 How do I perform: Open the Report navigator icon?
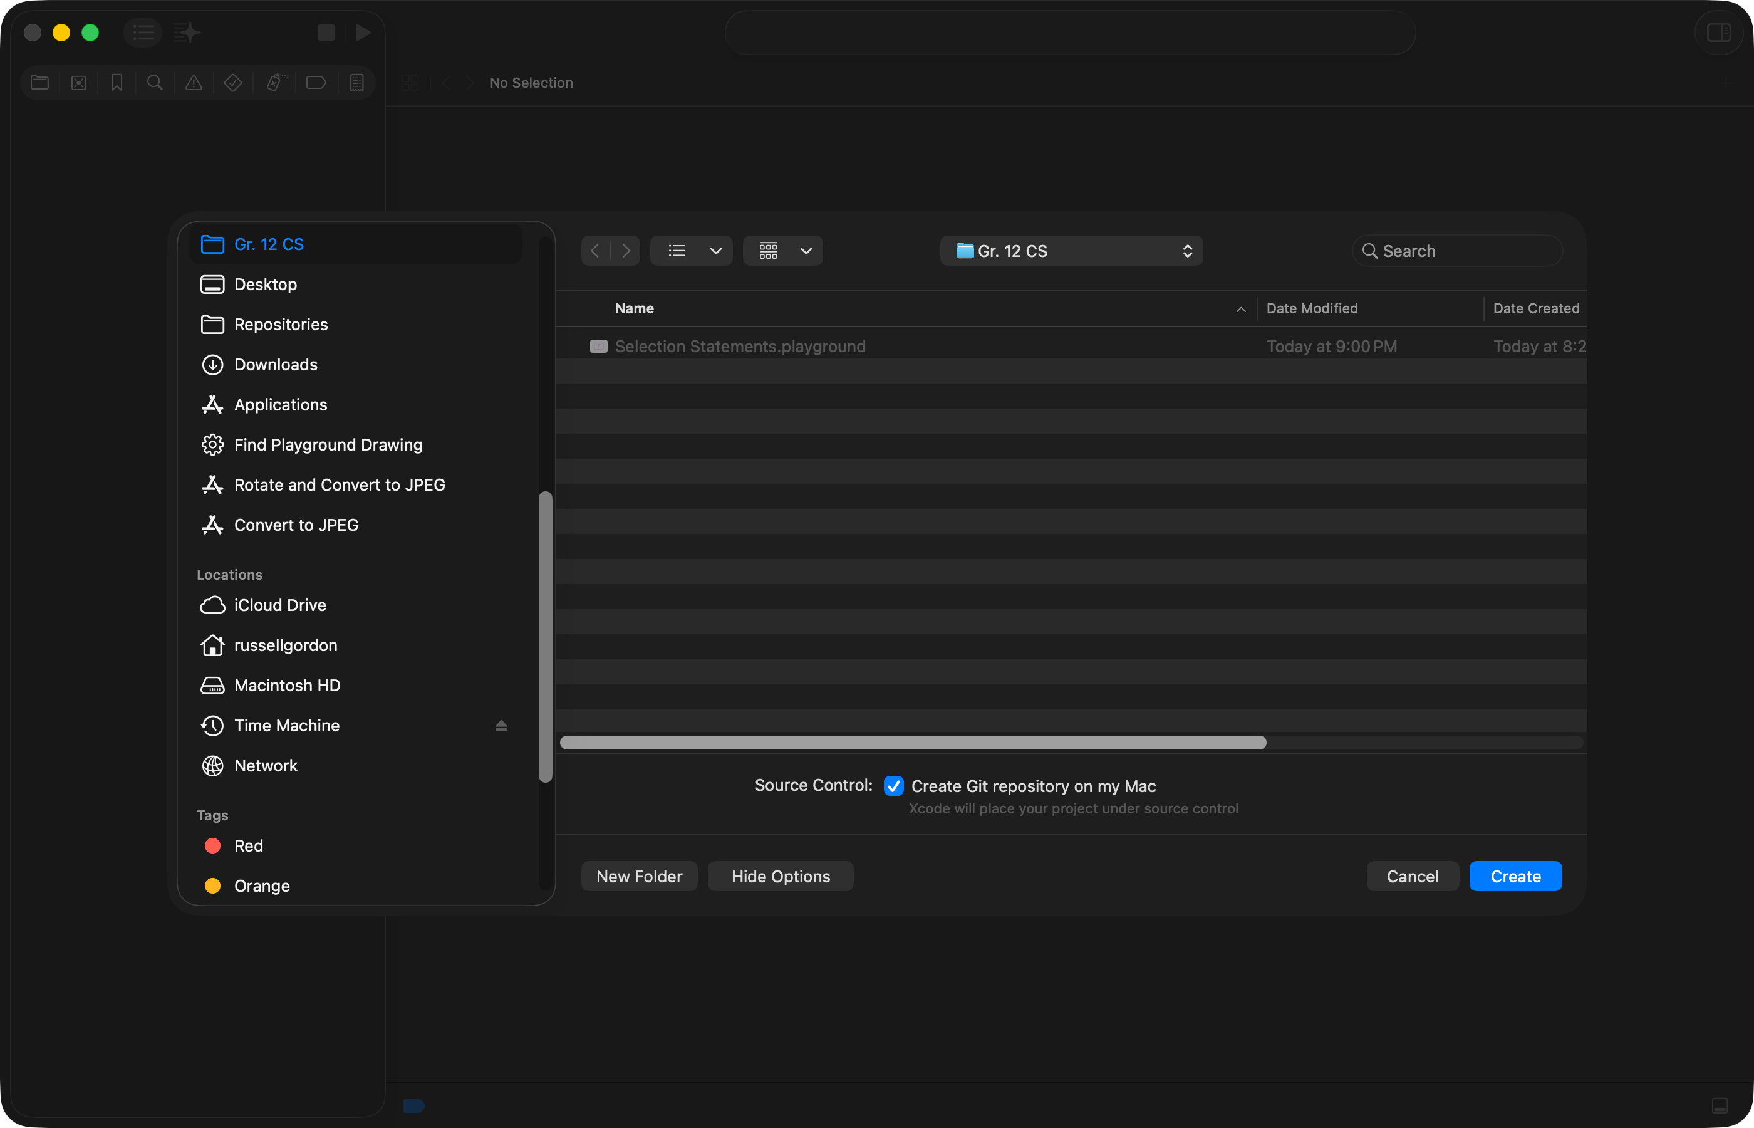pyautogui.click(x=356, y=83)
